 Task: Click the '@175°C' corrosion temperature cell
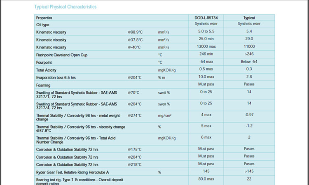click(134, 150)
